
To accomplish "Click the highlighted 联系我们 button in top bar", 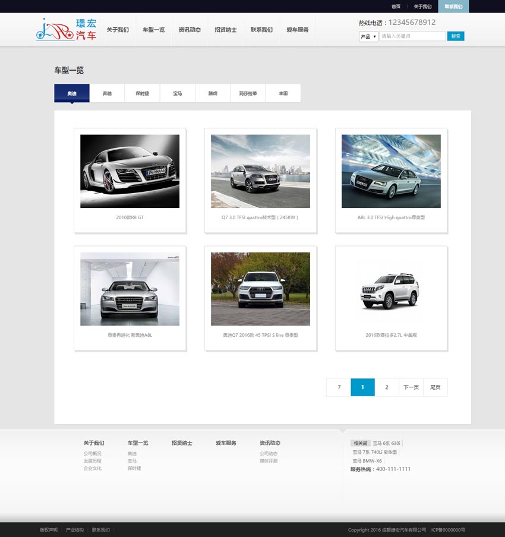I will pos(453,7).
